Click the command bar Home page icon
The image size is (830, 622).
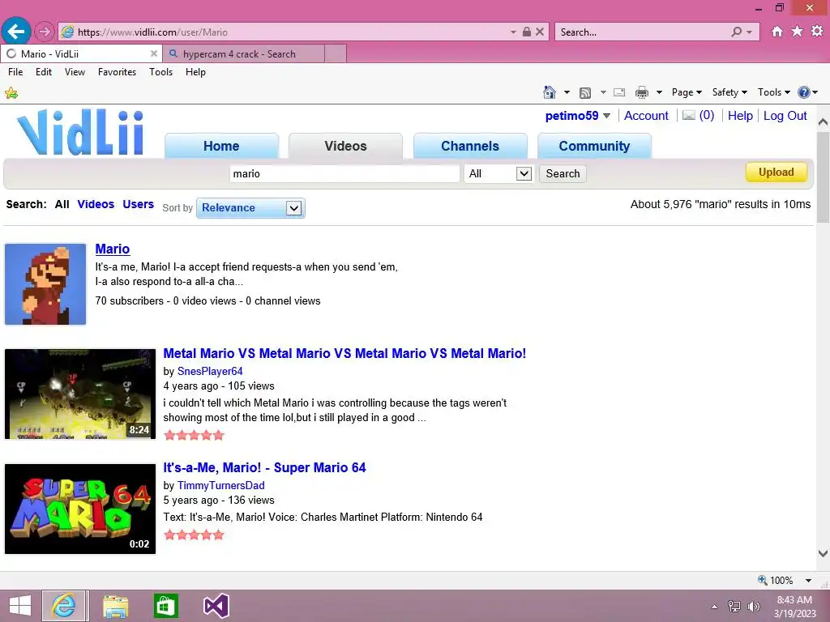click(x=550, y=92)
